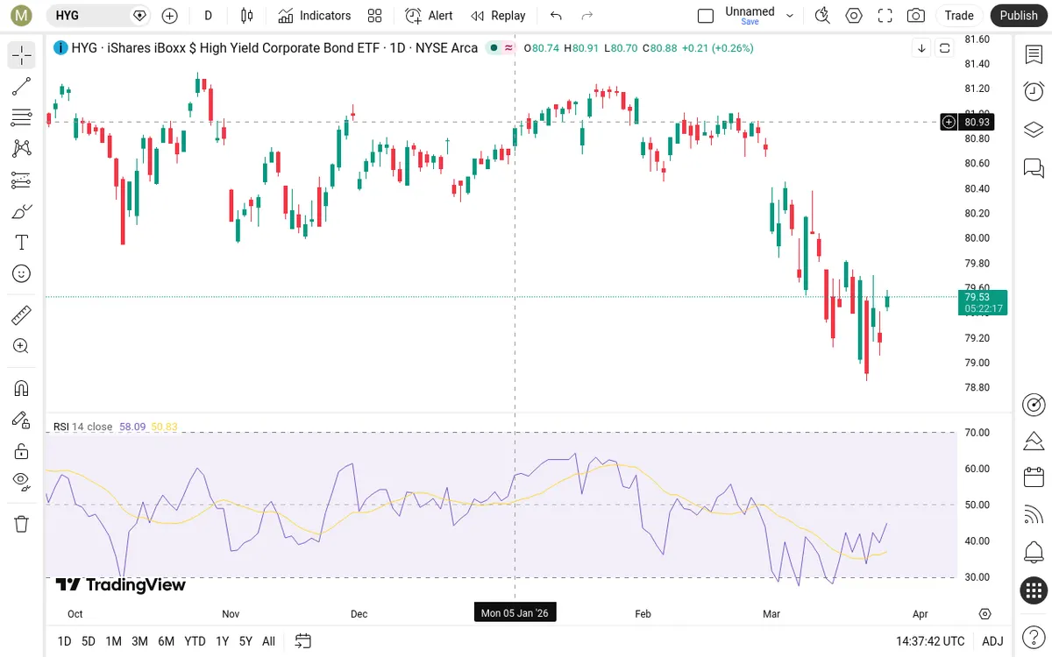Open the Trade panel
The image size is (1052, 657).
tap(959, 15)
